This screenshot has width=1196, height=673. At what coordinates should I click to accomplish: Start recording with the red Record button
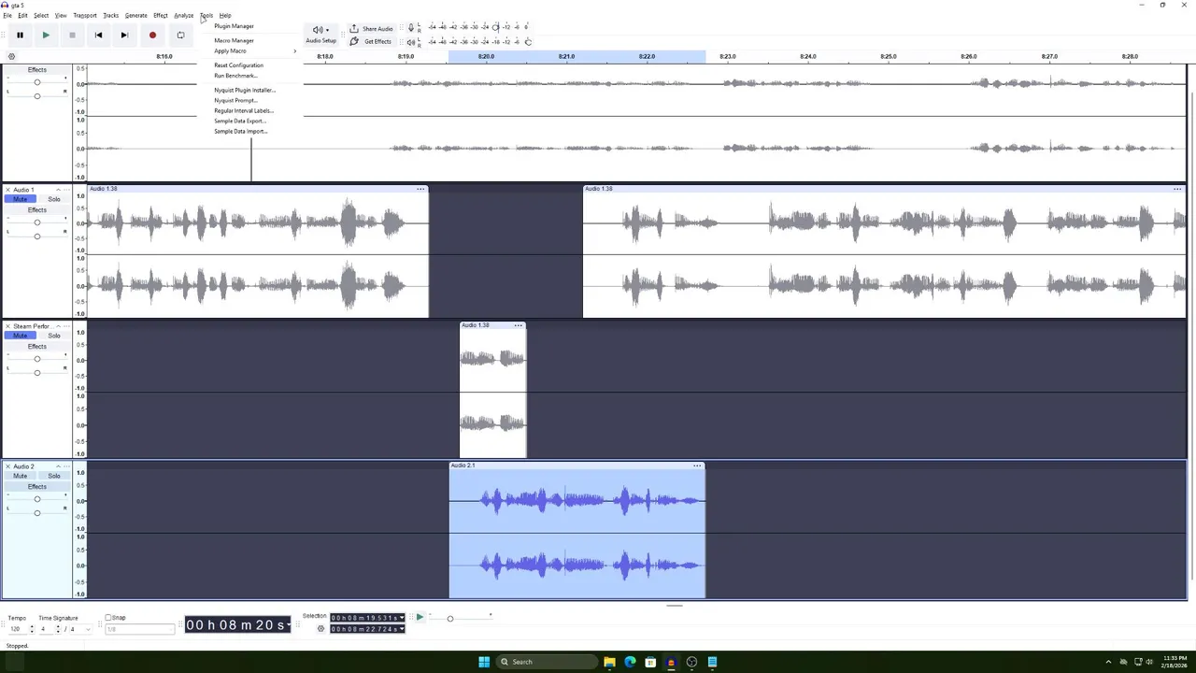pos(152,36)
